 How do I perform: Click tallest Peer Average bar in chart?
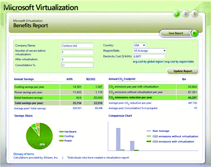coord(118,139)
